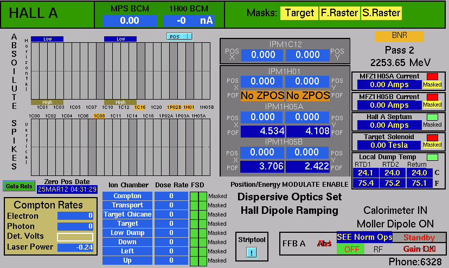Open the POS selector above the plot
This screenshot has height=268, width=449.
point(179,36)
